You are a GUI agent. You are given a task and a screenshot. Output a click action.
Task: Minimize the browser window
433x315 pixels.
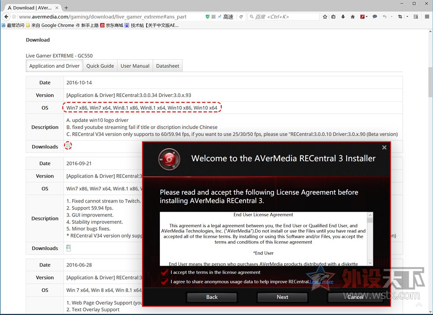(x=402, y=3)
